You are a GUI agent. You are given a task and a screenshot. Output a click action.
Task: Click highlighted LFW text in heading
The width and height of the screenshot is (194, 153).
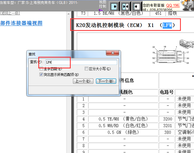coord(167,25)
